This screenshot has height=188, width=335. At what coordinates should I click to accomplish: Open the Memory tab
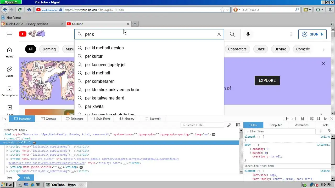tap(127, 119)
